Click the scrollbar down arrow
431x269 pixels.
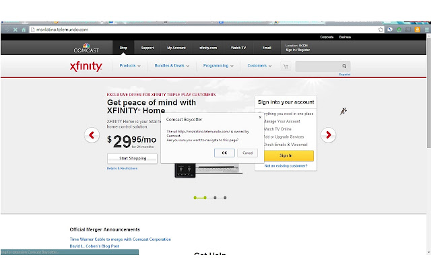pyautogui.click(x=428, y=252)
